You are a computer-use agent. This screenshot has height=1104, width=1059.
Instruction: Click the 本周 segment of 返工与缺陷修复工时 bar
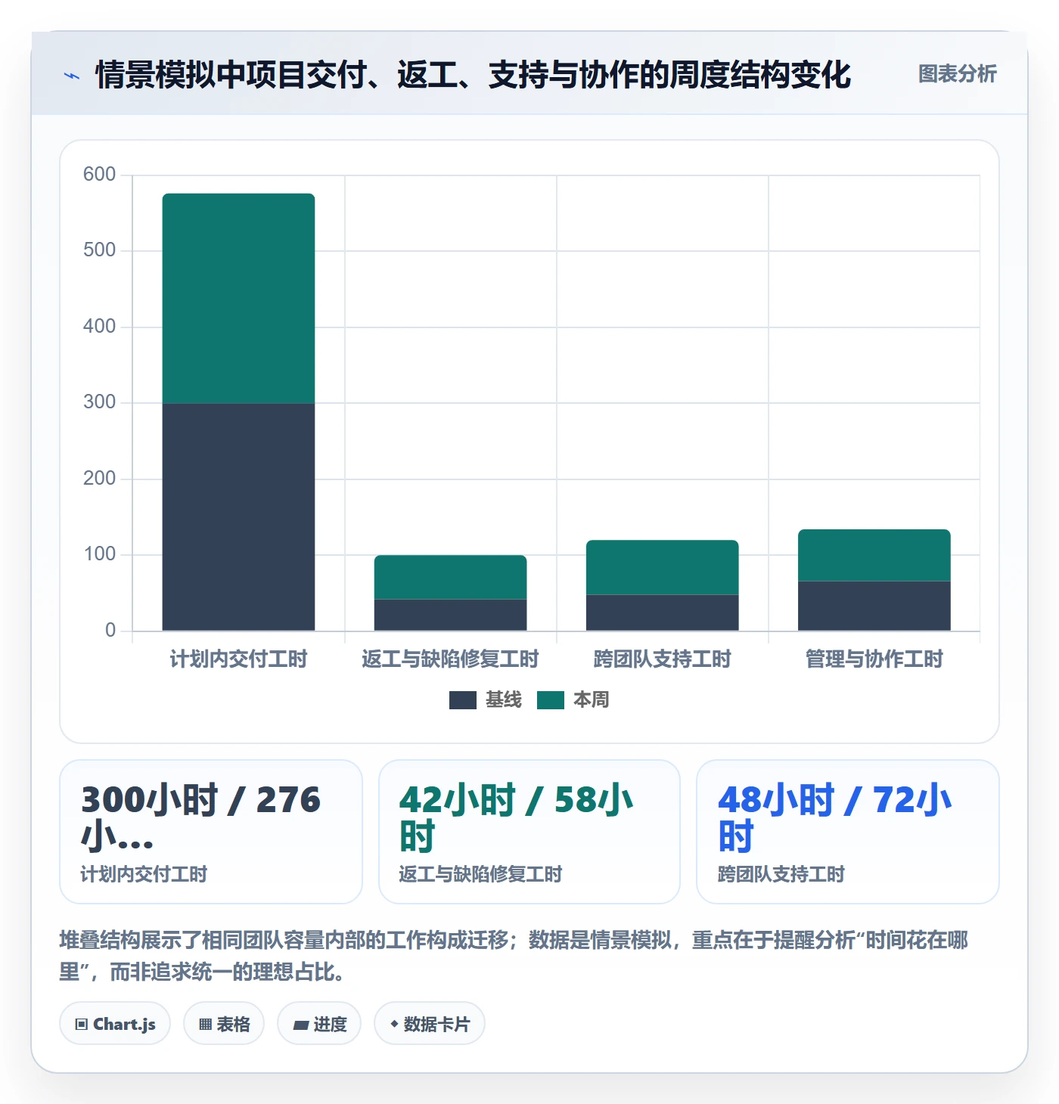point(451,577)
